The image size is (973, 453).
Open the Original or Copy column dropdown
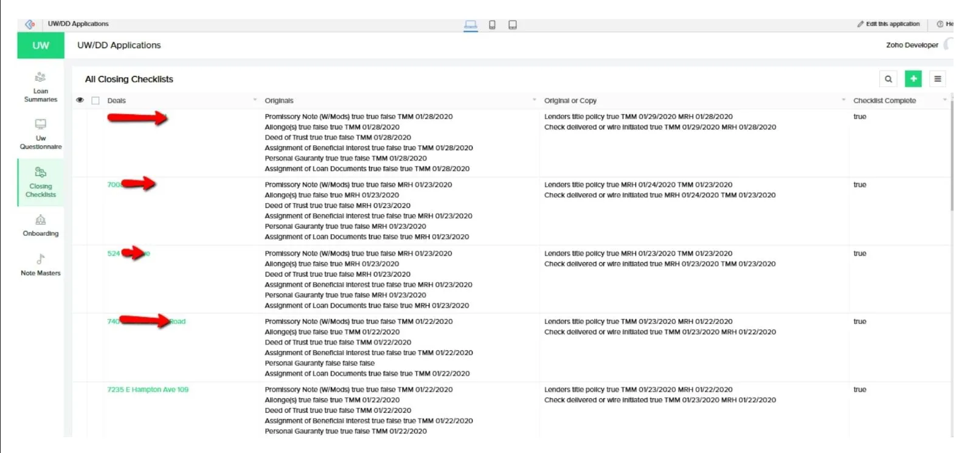click(x=843, y=100)
